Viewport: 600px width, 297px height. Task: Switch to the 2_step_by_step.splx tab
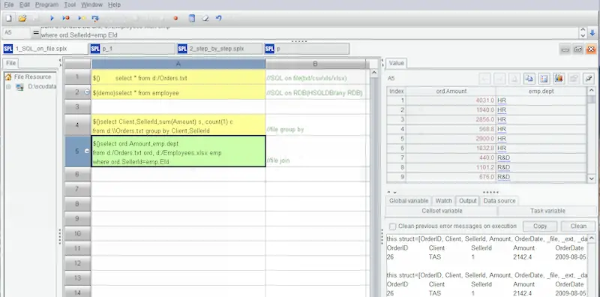[x=219, y=49]
